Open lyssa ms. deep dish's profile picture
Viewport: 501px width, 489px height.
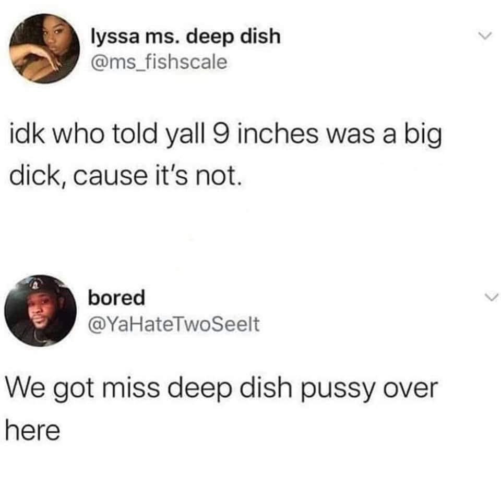[x=44, y=48]
